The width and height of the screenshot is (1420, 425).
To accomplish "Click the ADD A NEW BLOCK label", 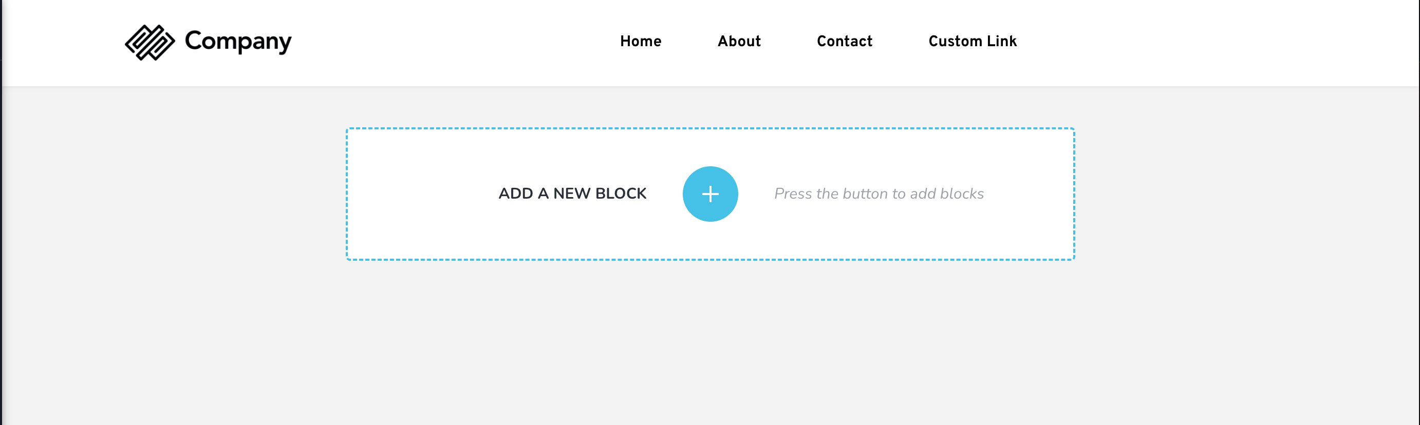I will coord(572,194).
